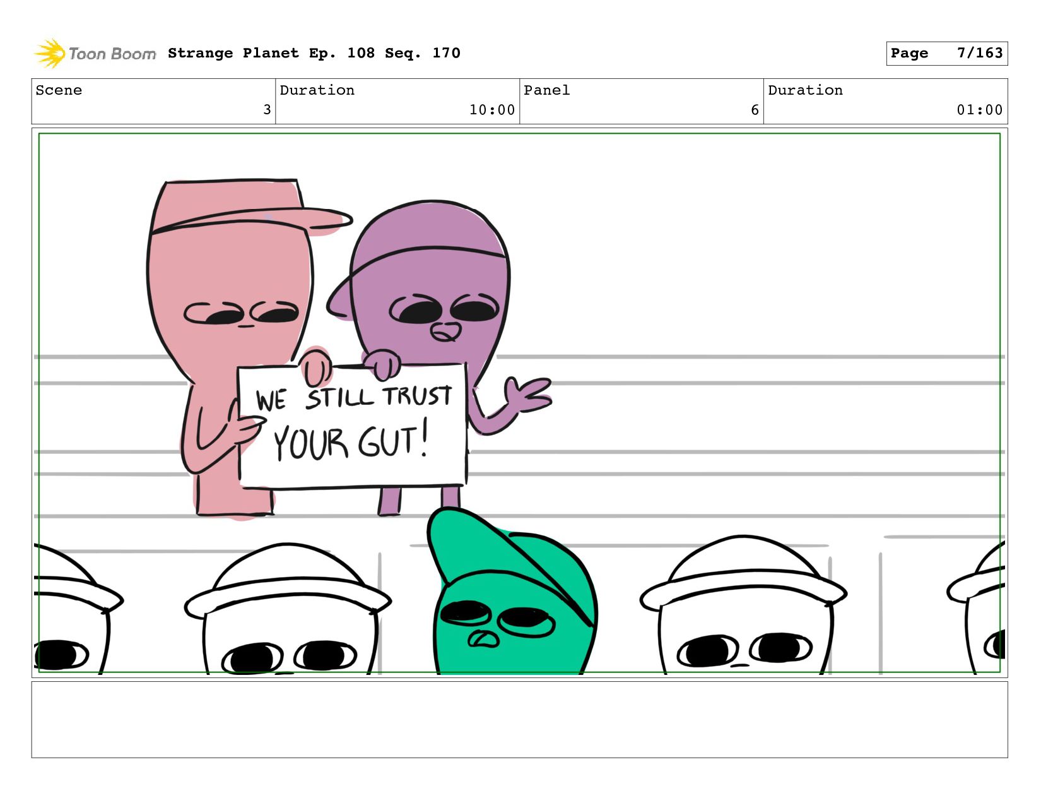The height and width of the screenshot is (805, 1041).
Task: Click the 'Panel' header label
Action: [546, 90]
